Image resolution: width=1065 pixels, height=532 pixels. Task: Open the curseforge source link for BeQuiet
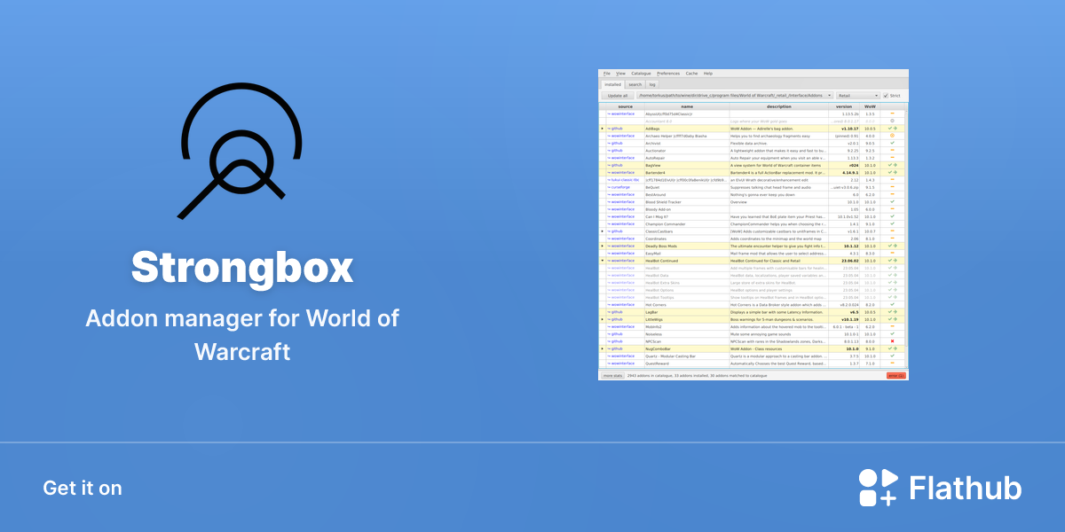(x=619, y=187)
